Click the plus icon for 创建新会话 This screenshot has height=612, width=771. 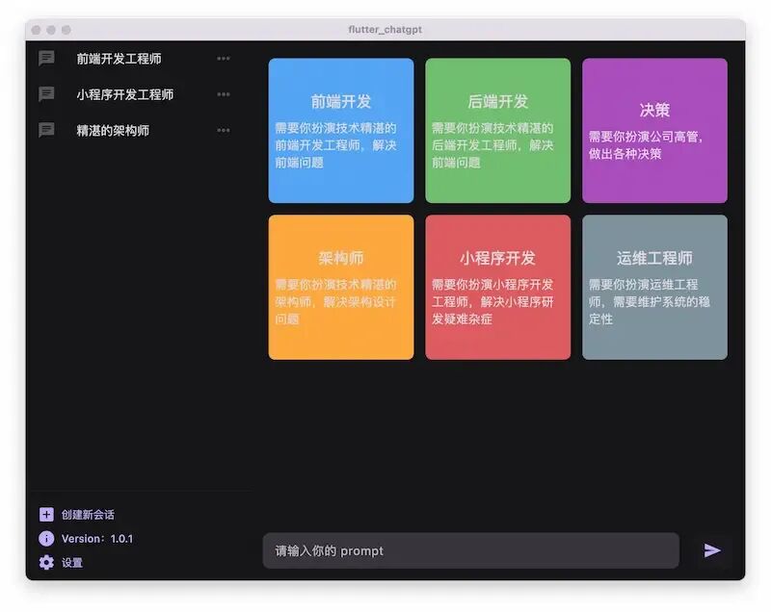(x=46, y=515)
